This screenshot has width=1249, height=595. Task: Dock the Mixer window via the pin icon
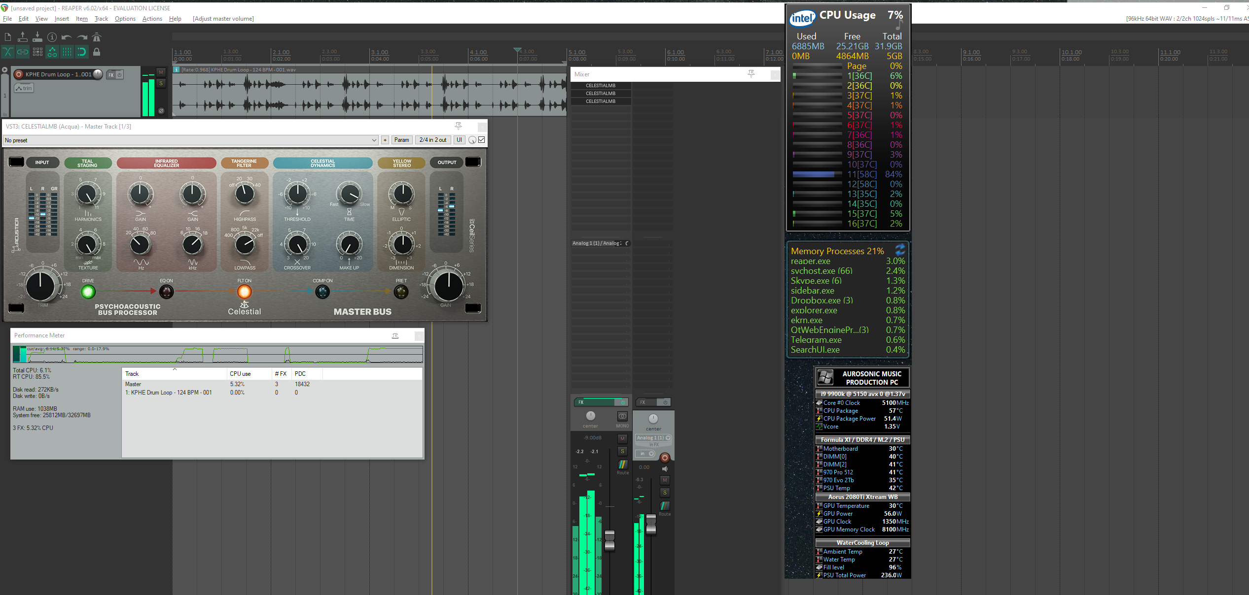click(751, 74)
